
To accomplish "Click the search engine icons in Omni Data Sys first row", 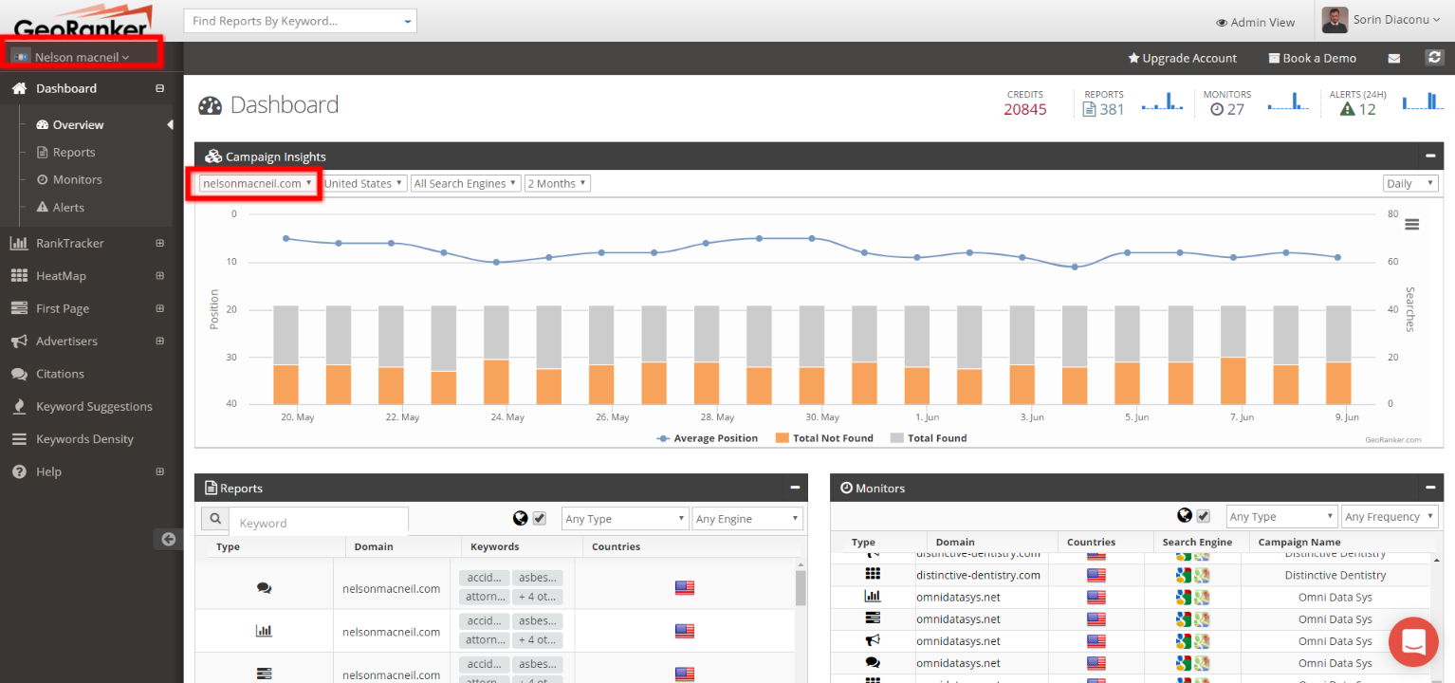I will click(1191, 597).
